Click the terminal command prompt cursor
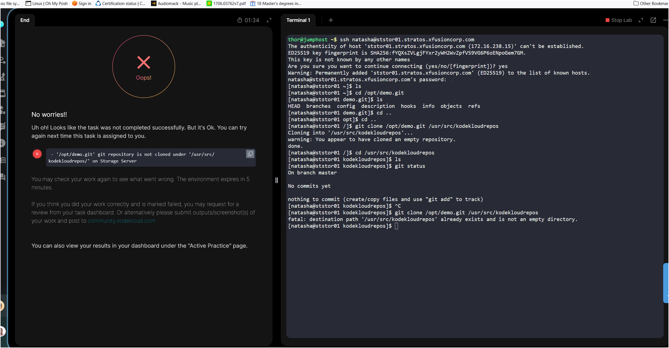The image size is (669, 348). click(x=397, y=226)
